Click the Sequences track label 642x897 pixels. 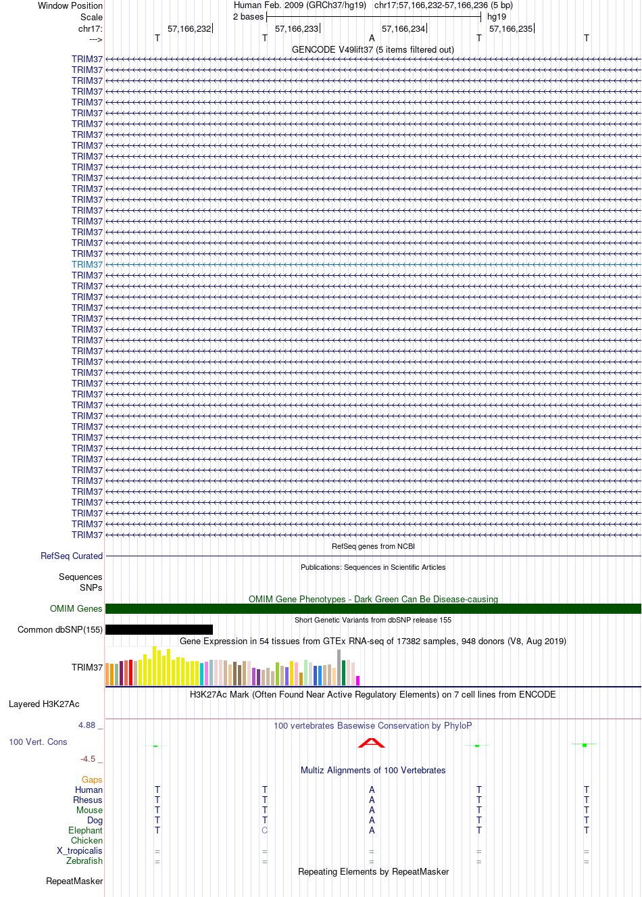(80, 577)
